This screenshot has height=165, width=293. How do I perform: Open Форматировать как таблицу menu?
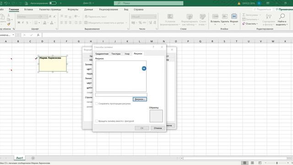(x=190, y=20)
